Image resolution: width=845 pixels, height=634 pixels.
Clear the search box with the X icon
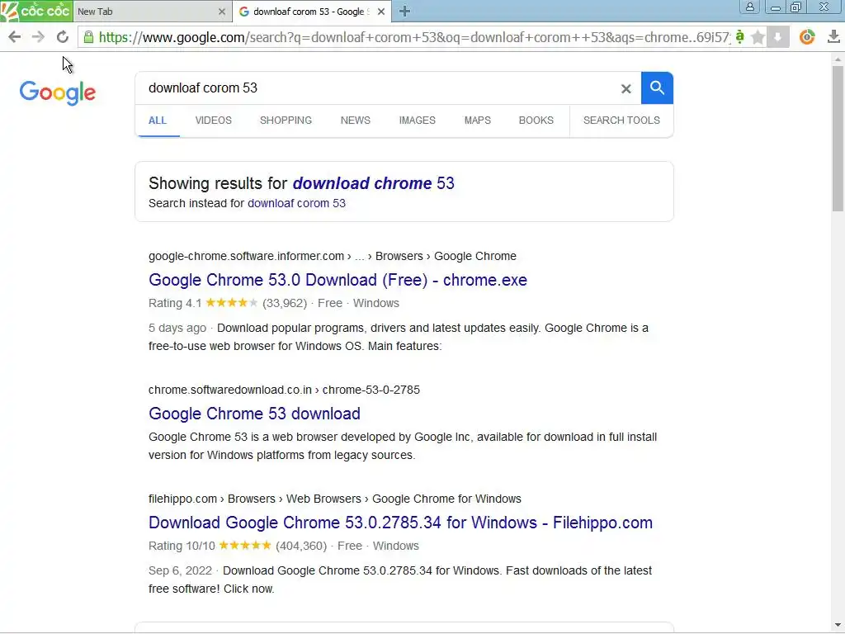coord(625,88)
